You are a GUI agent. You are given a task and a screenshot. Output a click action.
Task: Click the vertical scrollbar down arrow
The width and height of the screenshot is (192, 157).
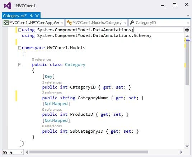click(187, 146)
